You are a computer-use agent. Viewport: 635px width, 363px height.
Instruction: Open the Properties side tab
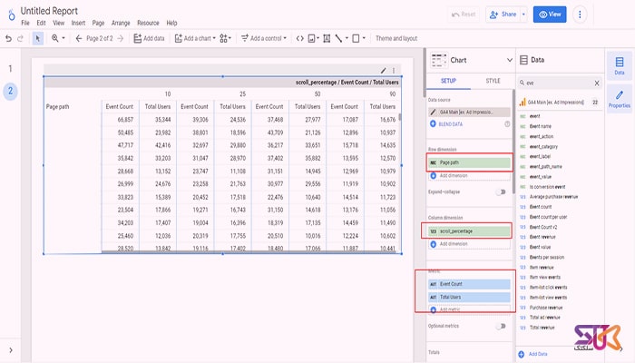click(x=620, y=99)
